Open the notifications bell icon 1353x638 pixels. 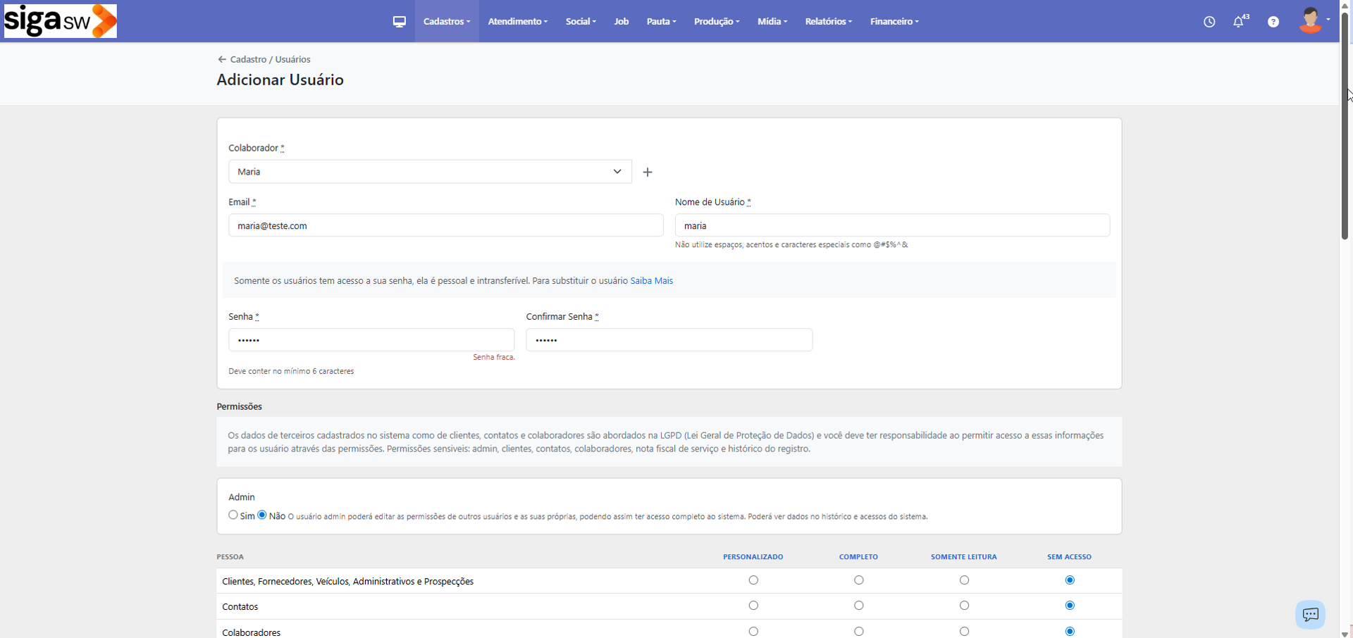(1239, 22)
